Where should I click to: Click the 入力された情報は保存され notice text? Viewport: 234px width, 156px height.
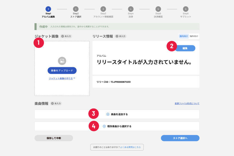point(80,27)
